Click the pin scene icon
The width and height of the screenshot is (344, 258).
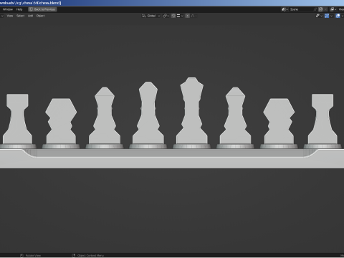click(x=315, y=9)
